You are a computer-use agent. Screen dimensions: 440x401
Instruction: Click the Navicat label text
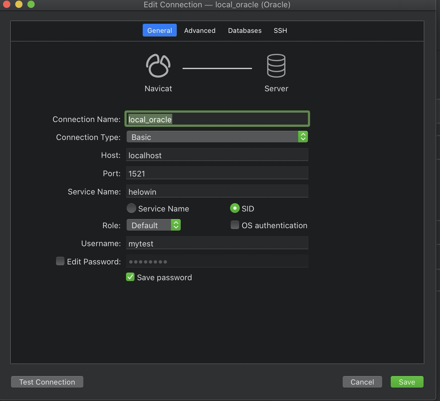coord(158,89)
